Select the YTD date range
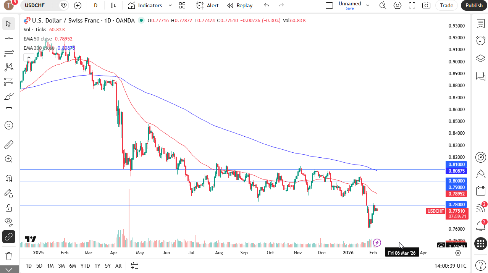 pyautogui.click(x=85, y=266)
